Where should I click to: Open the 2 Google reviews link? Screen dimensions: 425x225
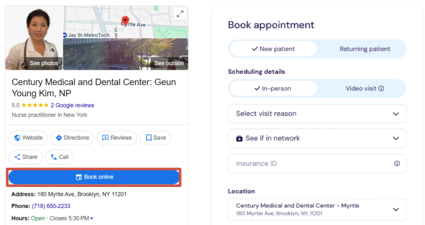coord(72,105)
